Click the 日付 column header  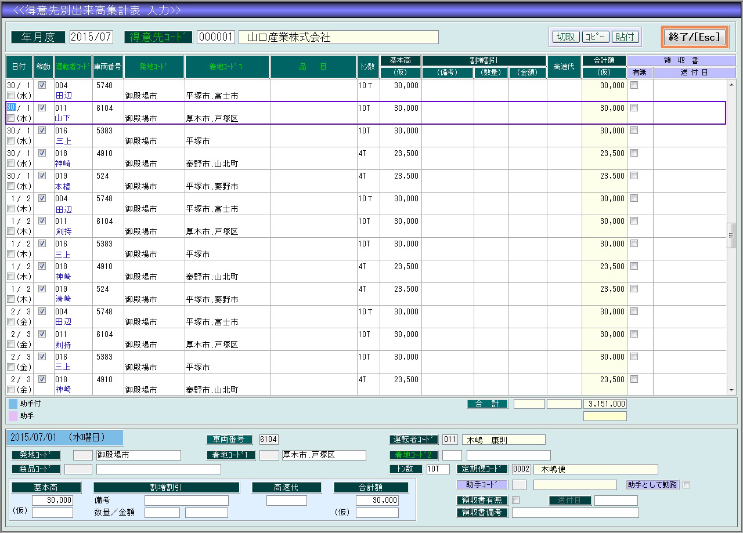(19, 67)
